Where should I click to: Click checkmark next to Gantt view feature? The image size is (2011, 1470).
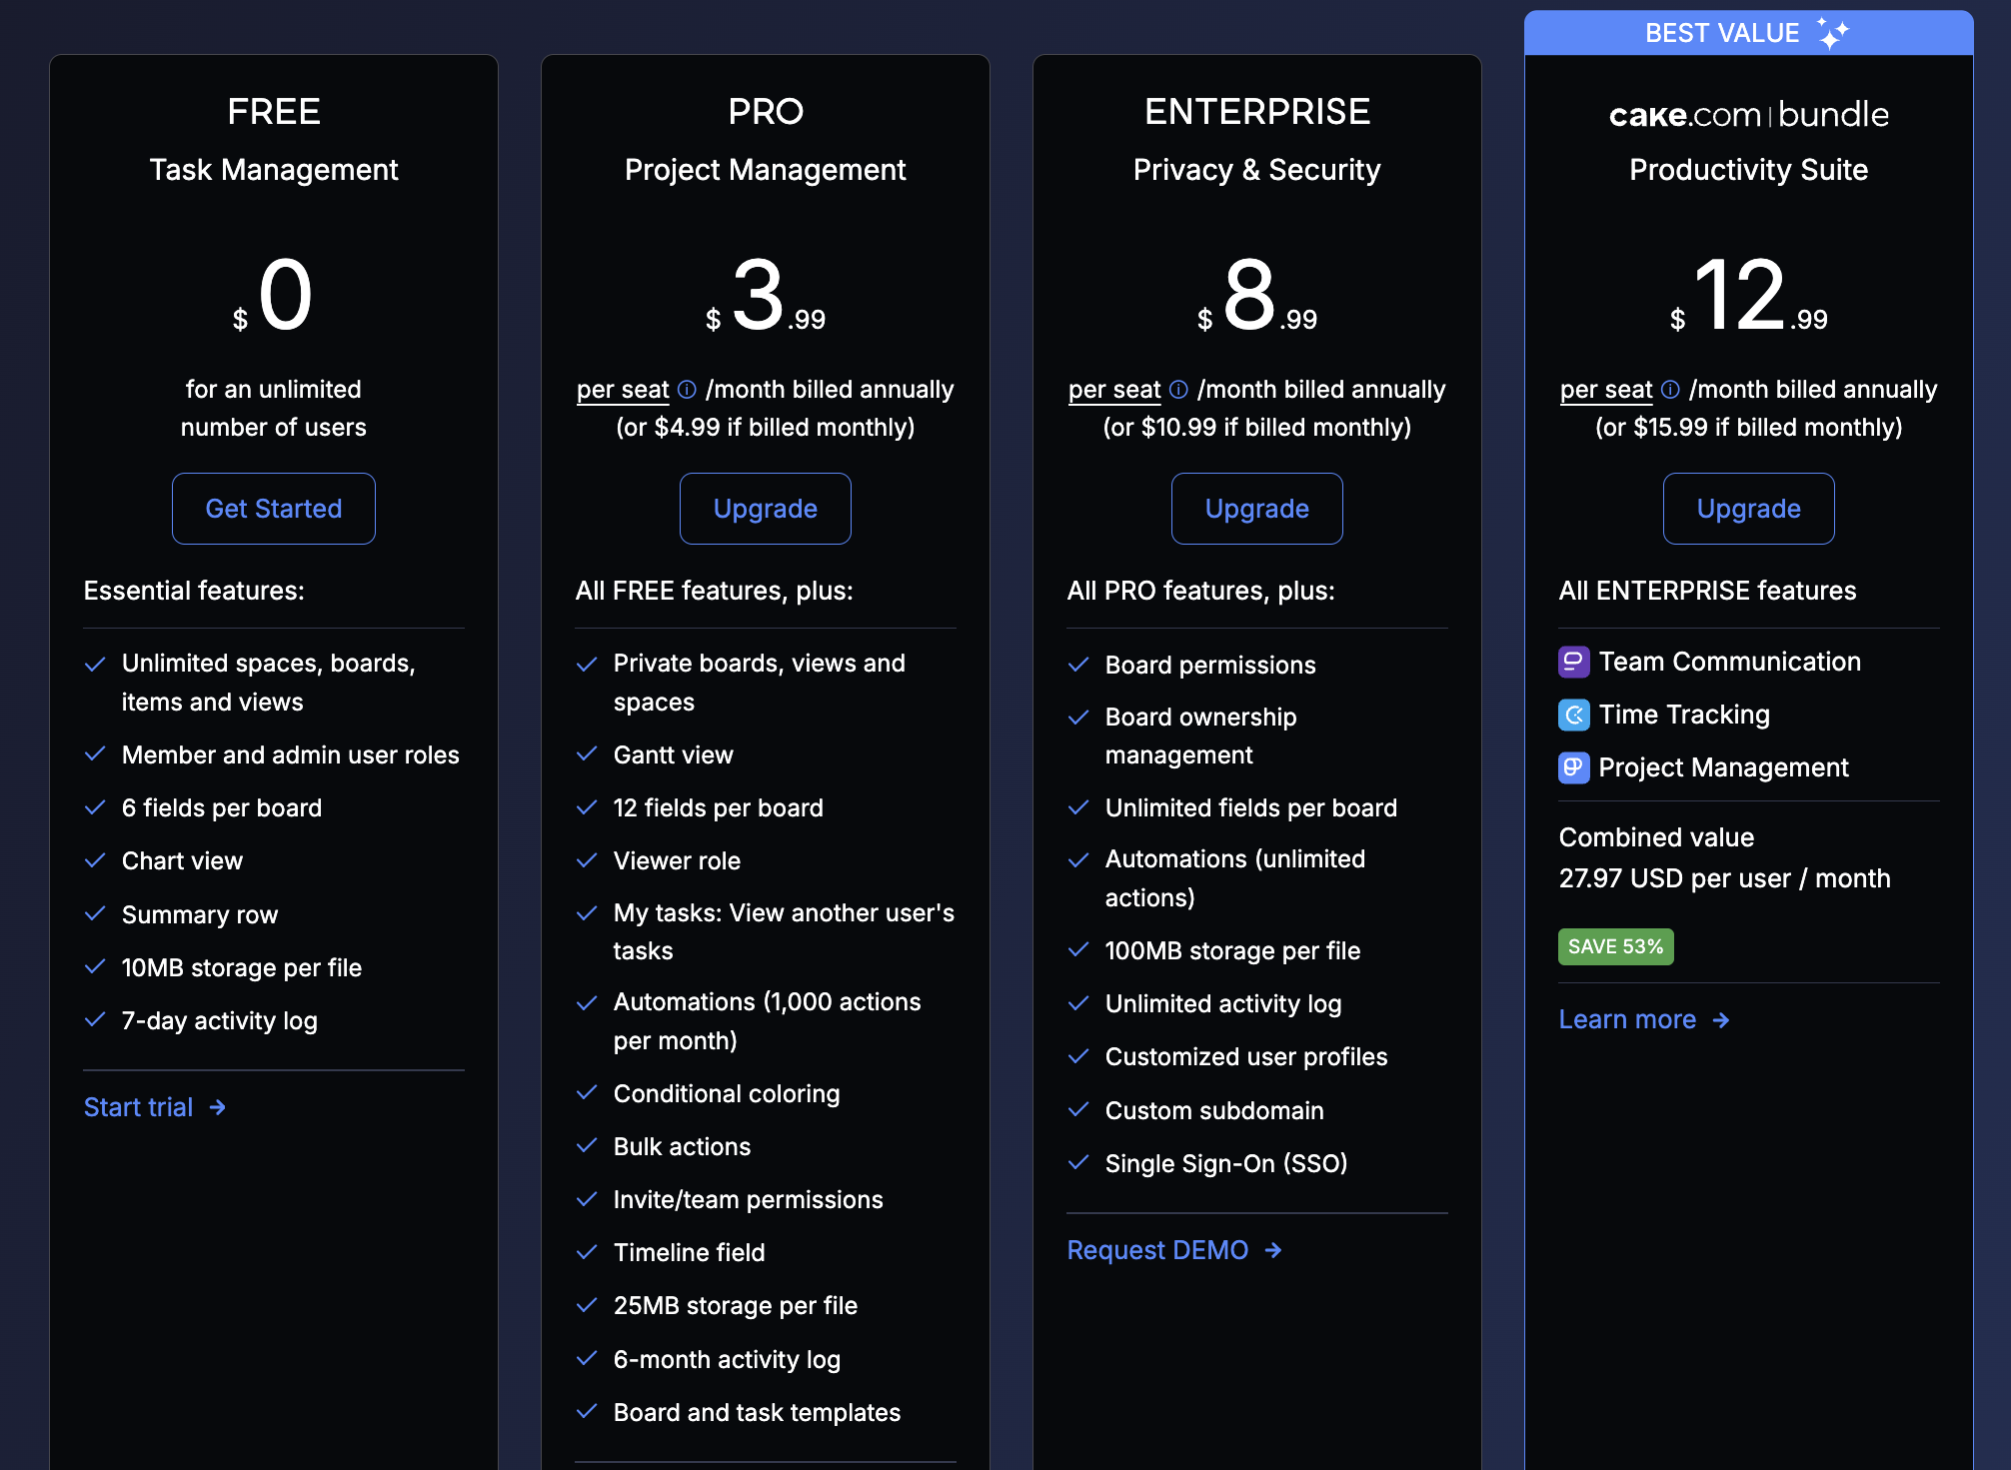(587, 755)
